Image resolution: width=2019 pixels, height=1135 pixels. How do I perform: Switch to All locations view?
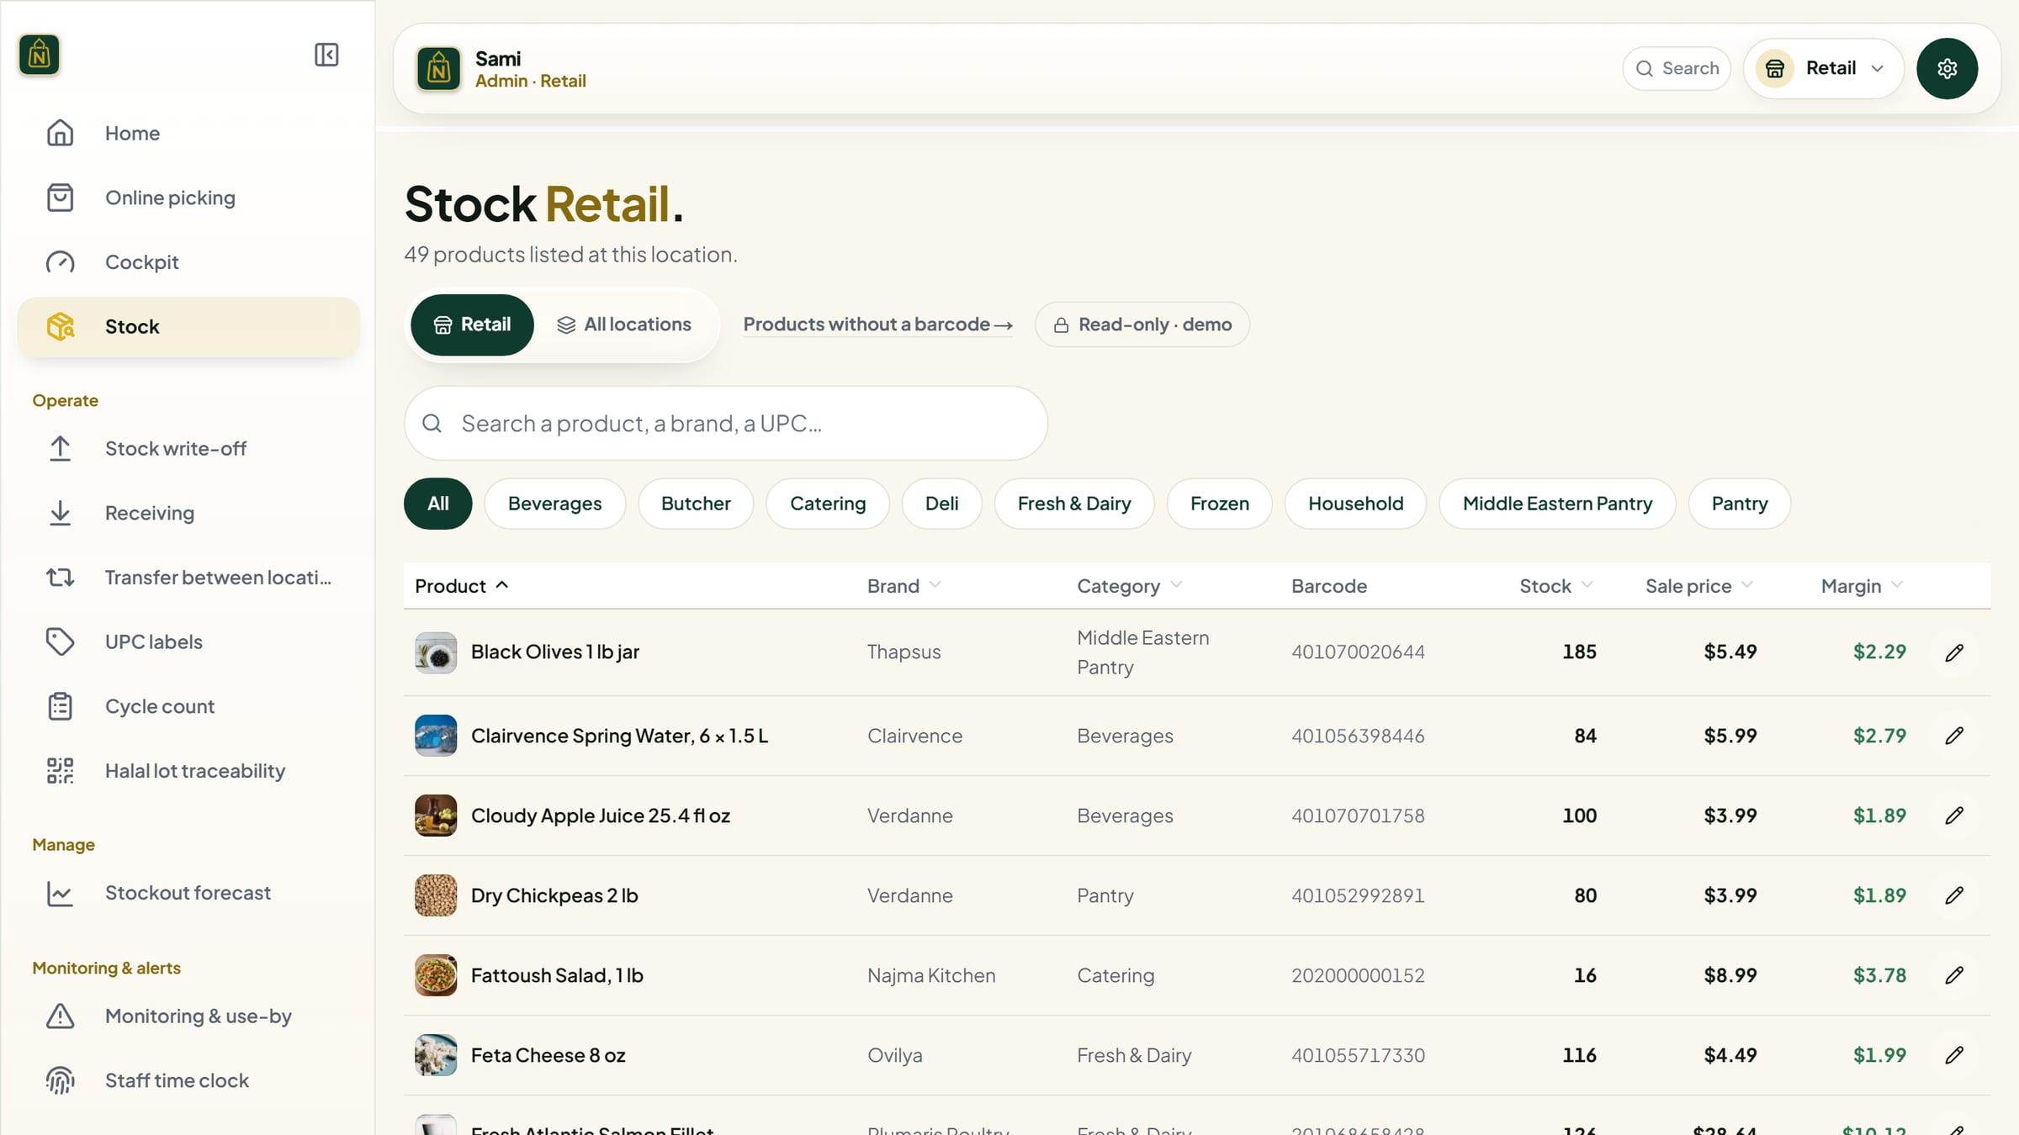(x=624, y=325)
